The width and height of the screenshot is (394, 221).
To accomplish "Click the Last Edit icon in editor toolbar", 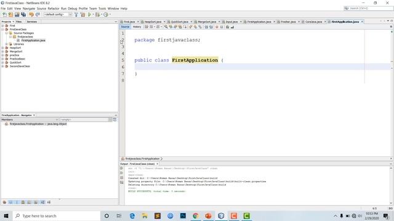I will (147, 27).
